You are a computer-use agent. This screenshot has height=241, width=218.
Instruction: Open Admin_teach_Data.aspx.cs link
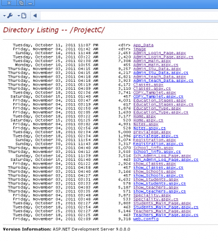point(163,81)
